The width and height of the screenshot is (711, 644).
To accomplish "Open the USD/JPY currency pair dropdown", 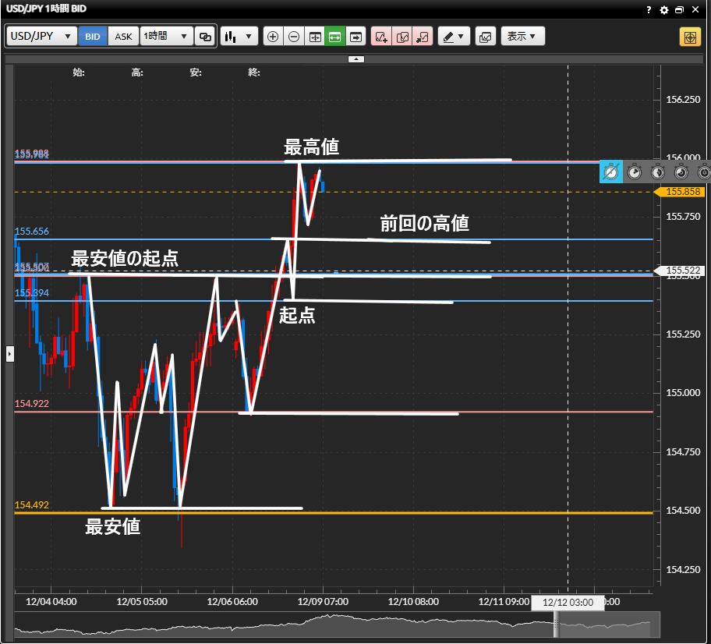I will 42,37.
